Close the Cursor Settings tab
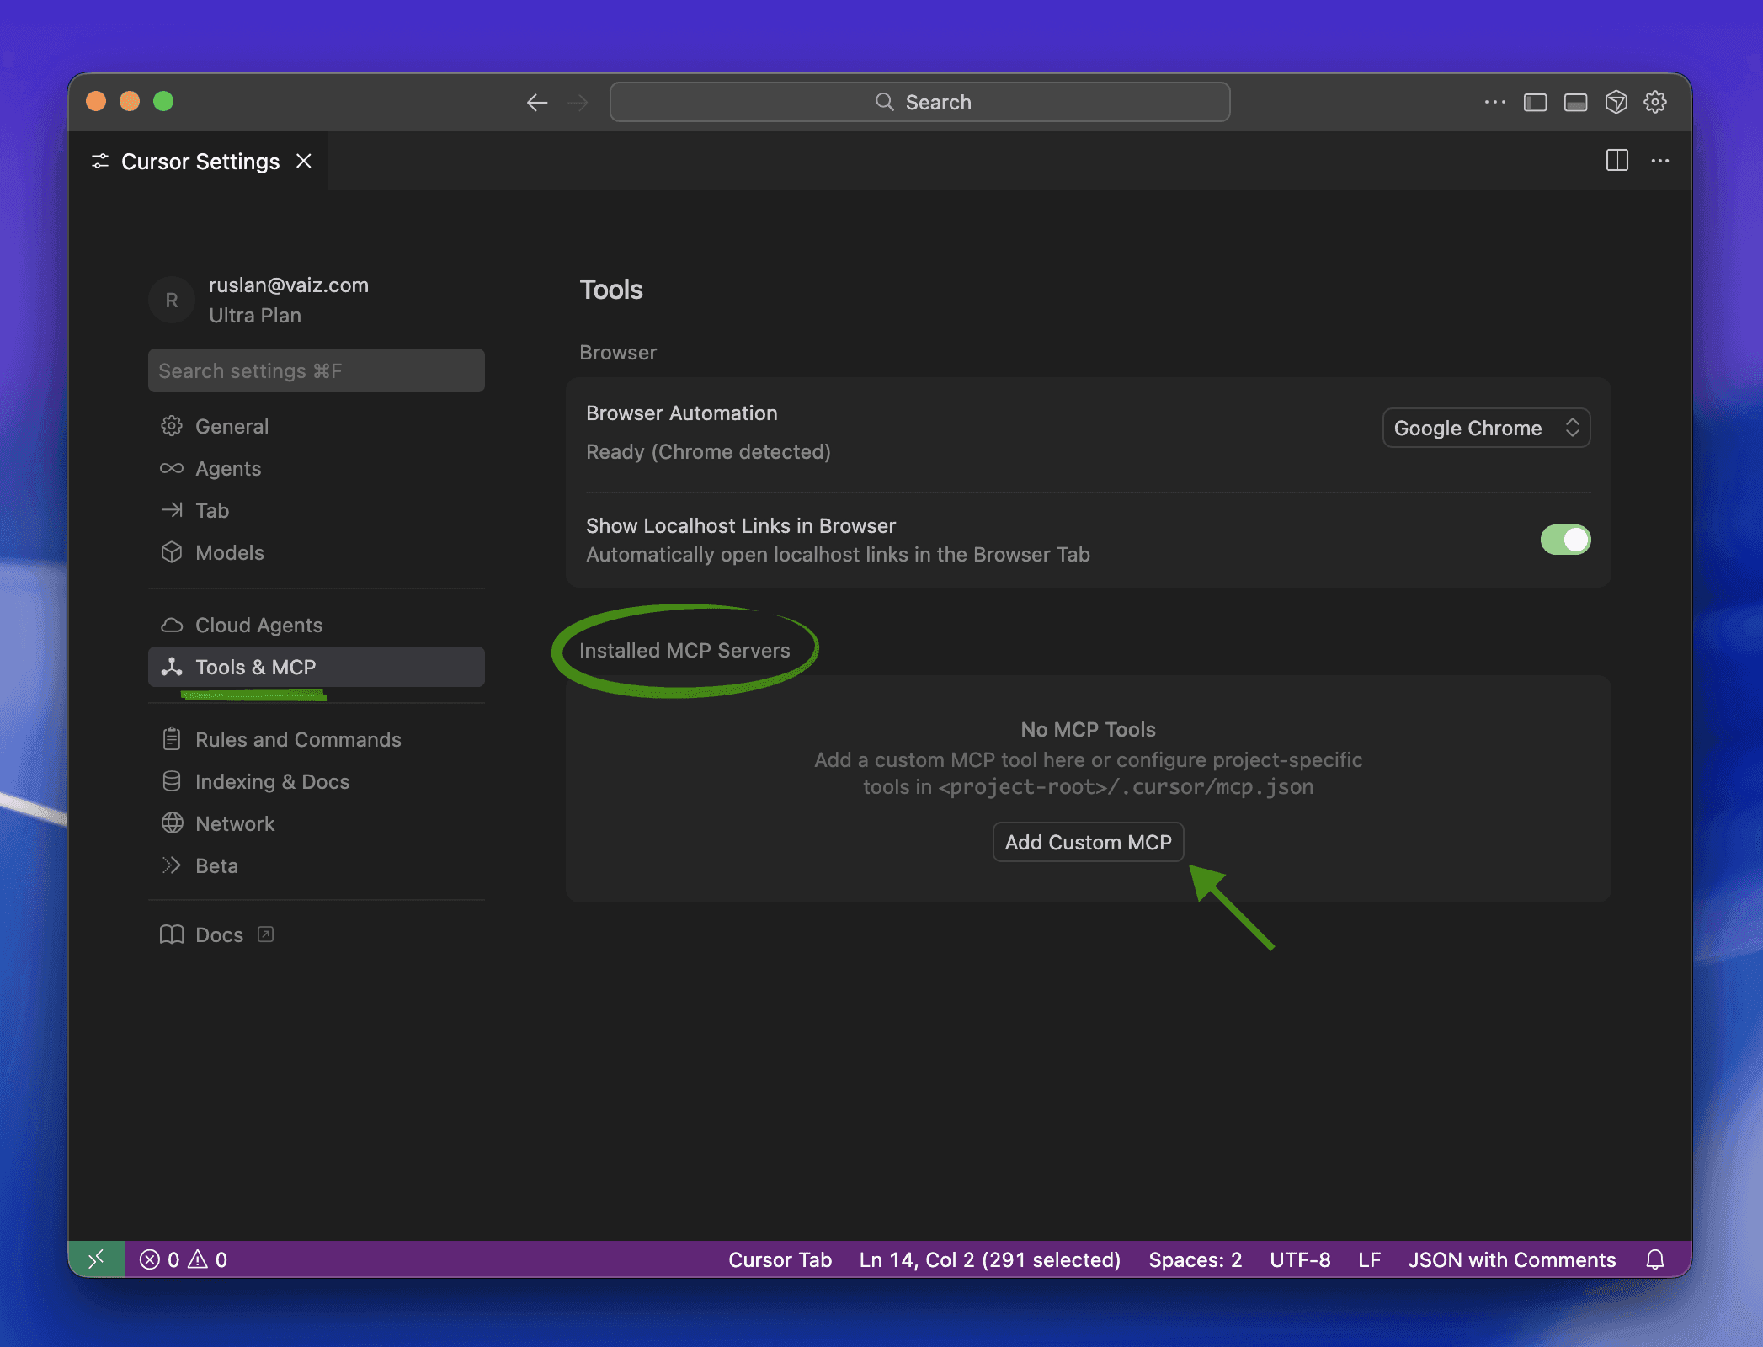The height and width of the screenshot is (1347, 1763). (304, 161)
